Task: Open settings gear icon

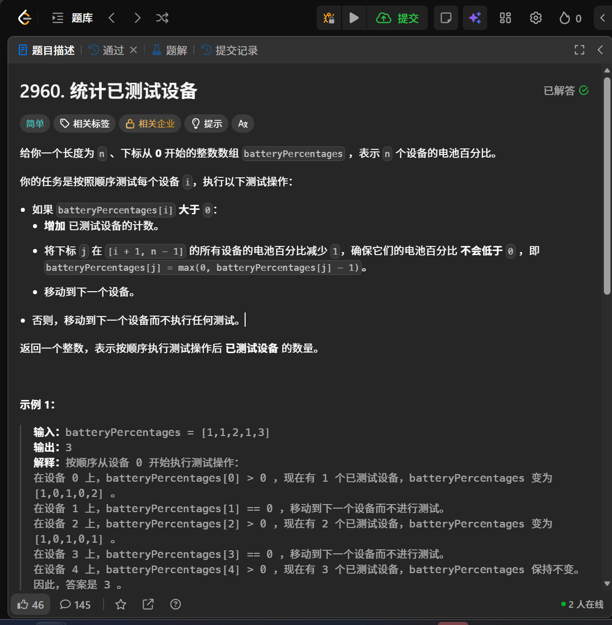Action: [x=536, y=18]
